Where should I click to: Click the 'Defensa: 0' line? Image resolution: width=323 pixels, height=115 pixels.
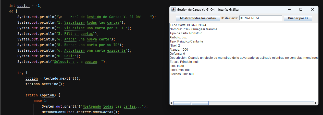click(x=177, y=54)
